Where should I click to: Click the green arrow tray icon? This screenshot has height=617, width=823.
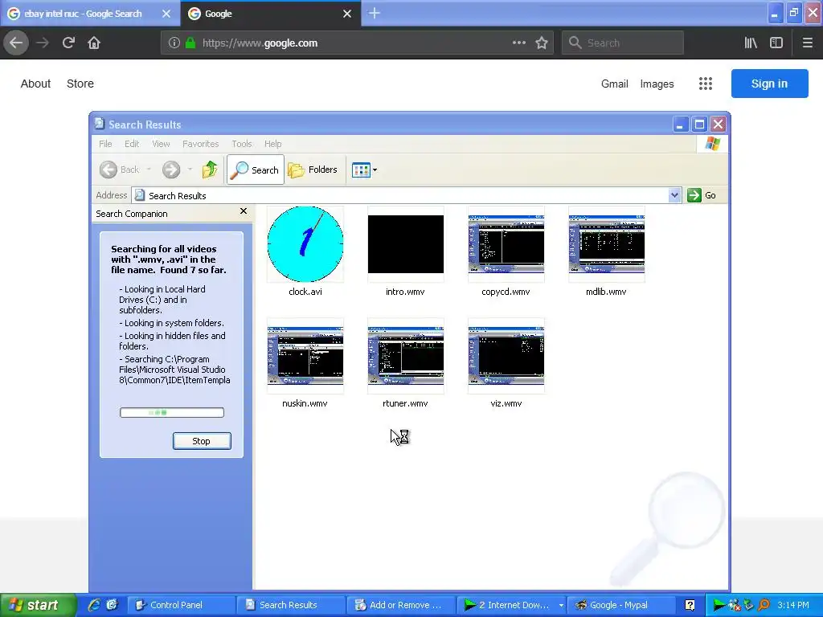719,605
